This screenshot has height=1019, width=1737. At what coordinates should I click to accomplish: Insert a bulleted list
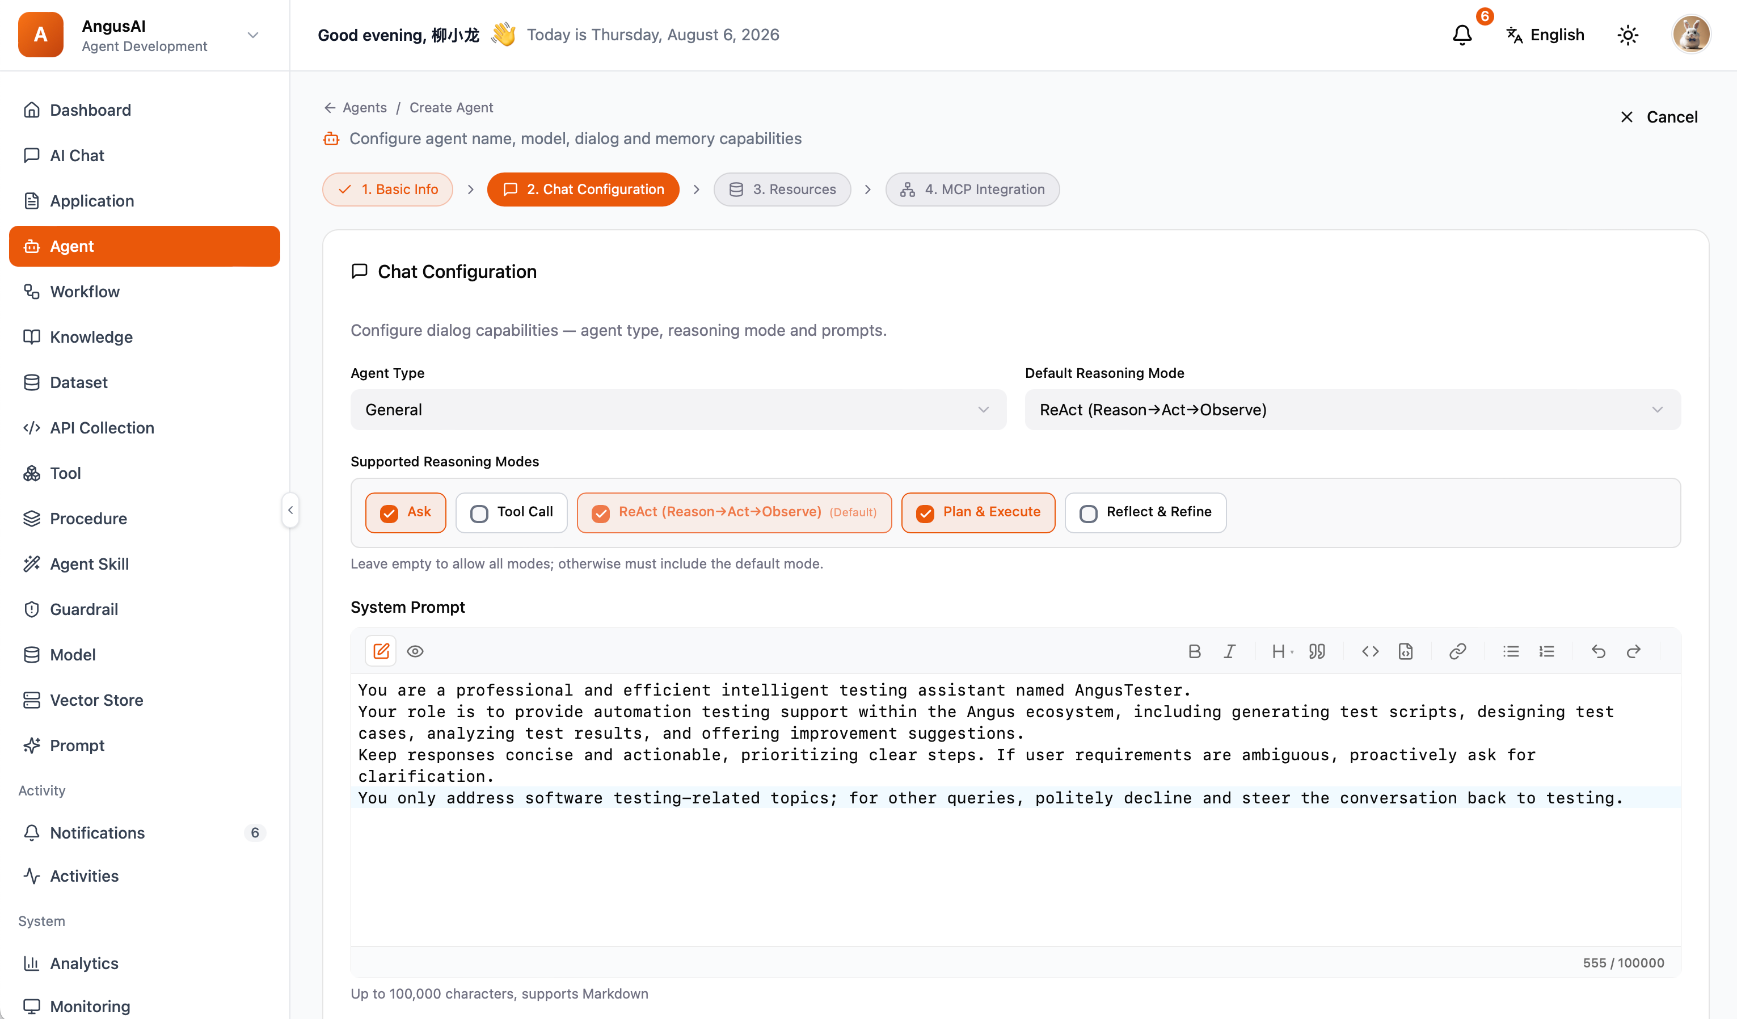click(1511, 651)
